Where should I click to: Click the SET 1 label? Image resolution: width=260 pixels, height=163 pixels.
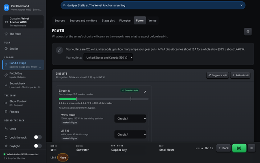[x=53, y=150]
